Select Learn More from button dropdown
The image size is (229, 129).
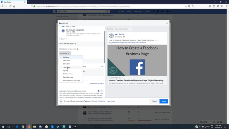tap(67, 67)
